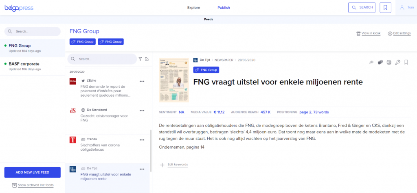Screen dimensions: 417x193
Task: Click the media value € 11,12
Action: pyautogui.click(x=219, y=112)
